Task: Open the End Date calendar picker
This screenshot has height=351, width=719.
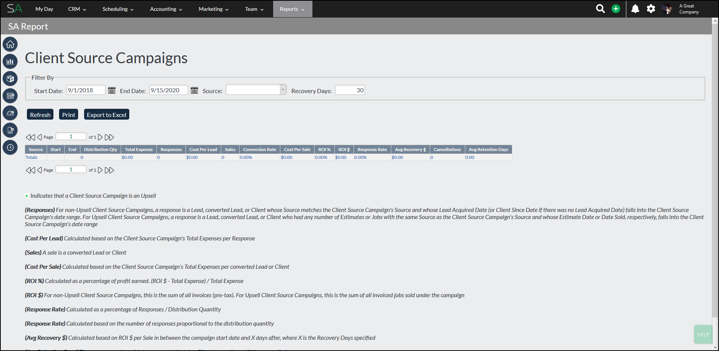Action: pos(194,90)
